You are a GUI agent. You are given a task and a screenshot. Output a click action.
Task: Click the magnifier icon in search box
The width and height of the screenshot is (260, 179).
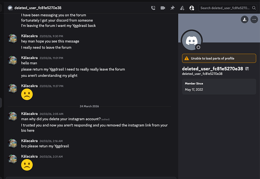pyautogui.click(x=255, y=8)
